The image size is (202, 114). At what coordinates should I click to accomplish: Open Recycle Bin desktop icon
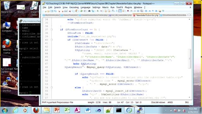7,7
